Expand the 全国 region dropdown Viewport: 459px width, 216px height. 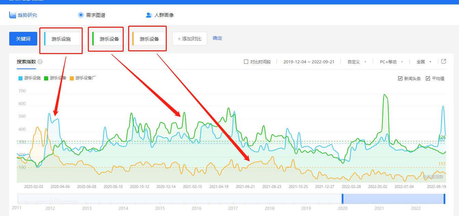click(x=424, y=62)
